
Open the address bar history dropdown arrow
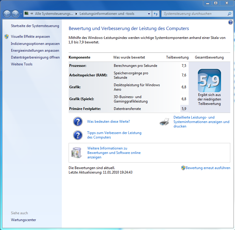point(149,14)
